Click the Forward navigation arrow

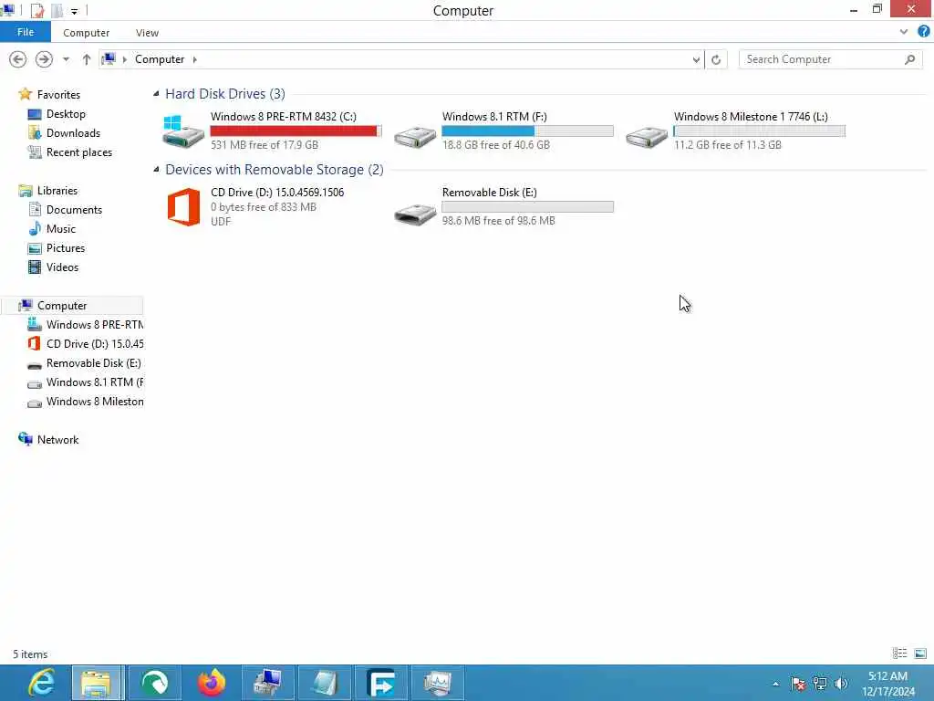coord(44,59)
